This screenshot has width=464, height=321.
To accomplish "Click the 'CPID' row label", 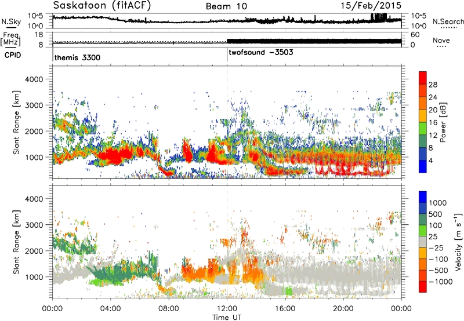I will point(13,55).
